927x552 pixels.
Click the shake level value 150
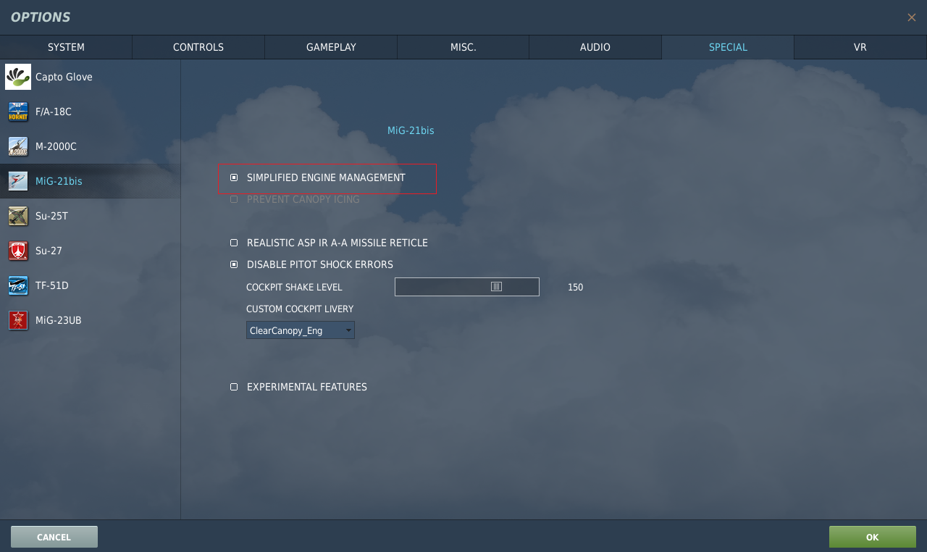(x=575, y=288)
